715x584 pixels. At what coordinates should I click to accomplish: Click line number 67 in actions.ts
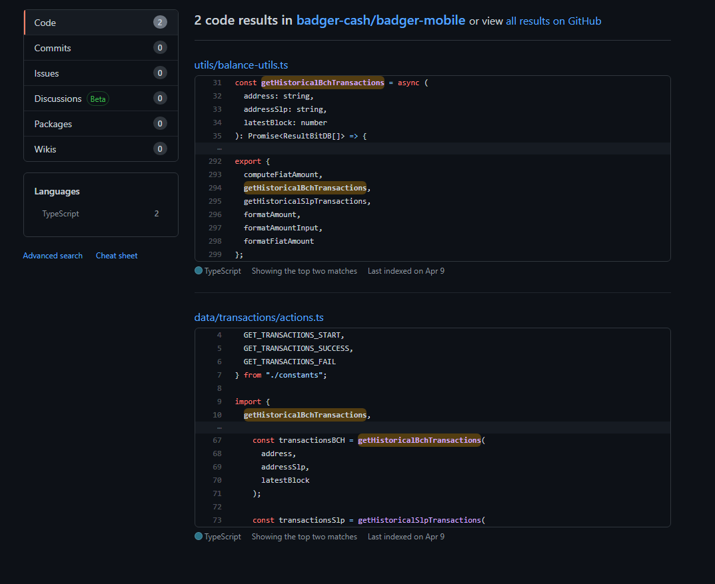(217, 441)
